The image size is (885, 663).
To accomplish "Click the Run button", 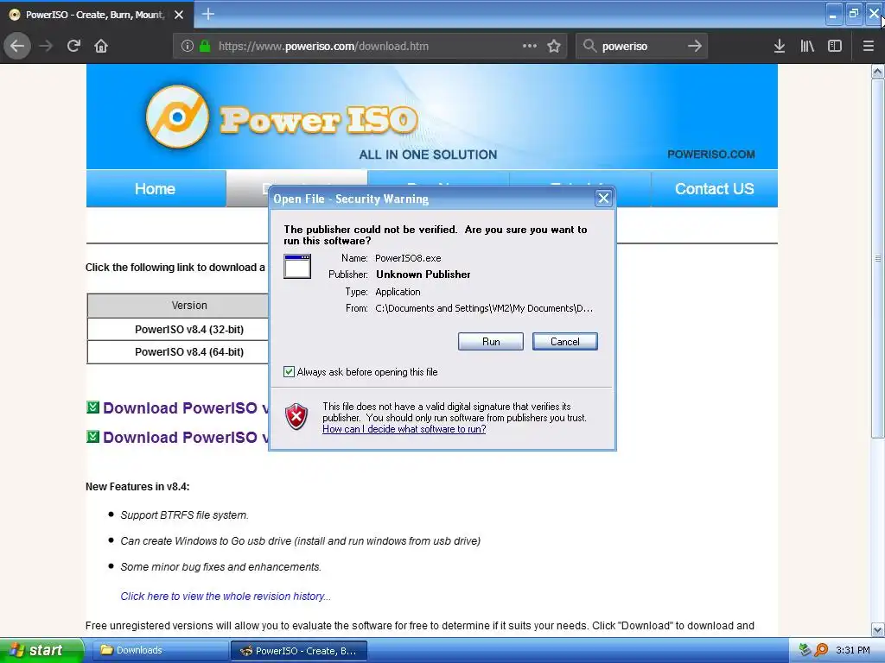I will pyautogui.click(x=491, y=342).
